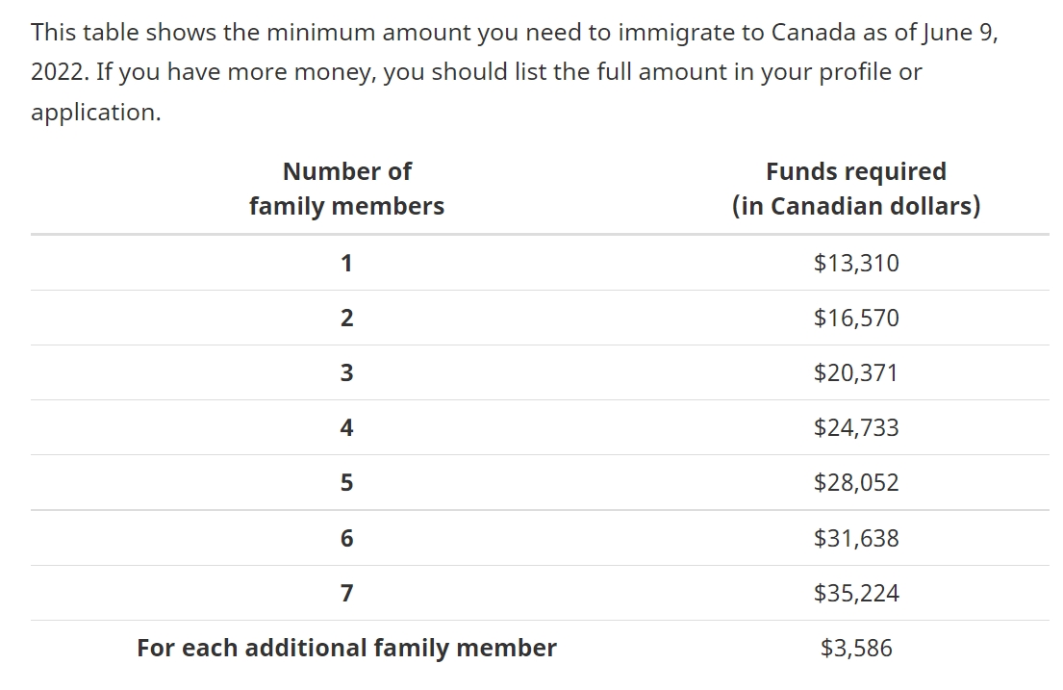Select the $13,310 funds amount
The width and height of the screenshot is (1063, 690).
(x=856, y=263)
